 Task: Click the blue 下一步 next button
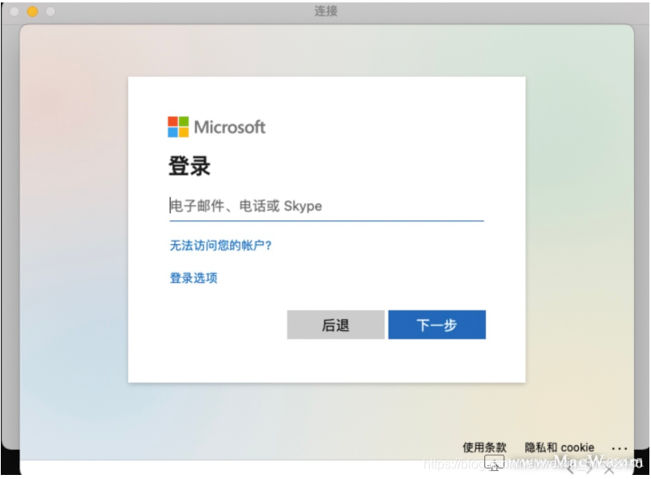click(436, 325)
